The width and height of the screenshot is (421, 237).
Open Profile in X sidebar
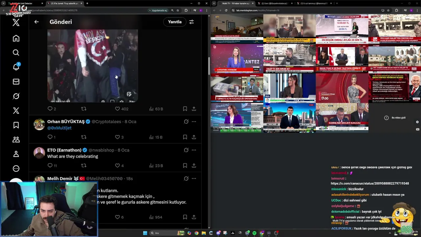point(16,154)
